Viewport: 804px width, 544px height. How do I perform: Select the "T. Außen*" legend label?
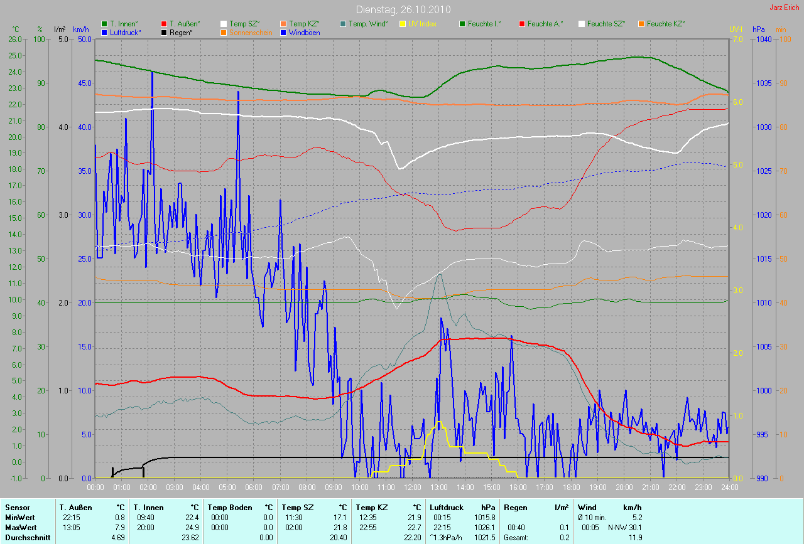pos(185,24)
